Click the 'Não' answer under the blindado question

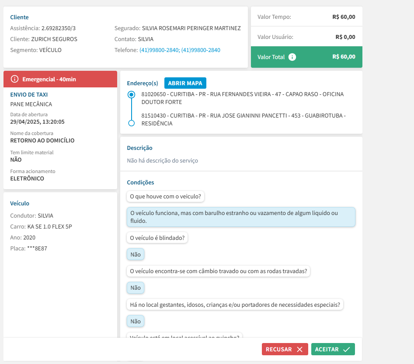(x=136, y=254)
